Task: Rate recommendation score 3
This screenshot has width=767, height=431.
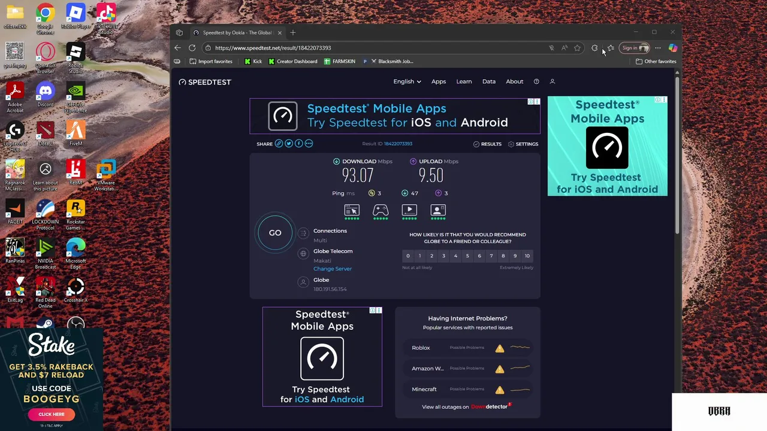Action: point(443,256)
